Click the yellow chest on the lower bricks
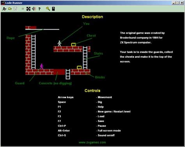 point(79,67)
